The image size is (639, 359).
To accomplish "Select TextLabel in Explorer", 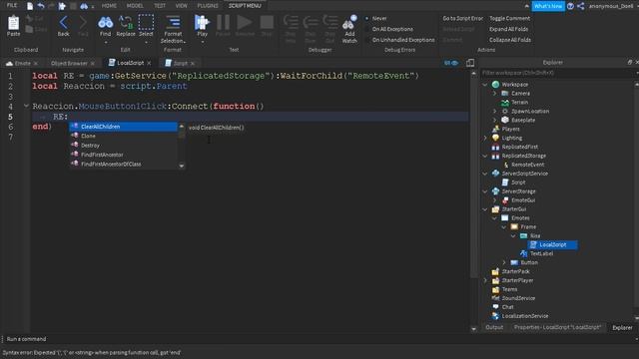I will coord(541,253).
